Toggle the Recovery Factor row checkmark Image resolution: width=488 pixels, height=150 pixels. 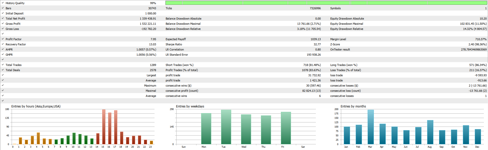coord(3,44)
